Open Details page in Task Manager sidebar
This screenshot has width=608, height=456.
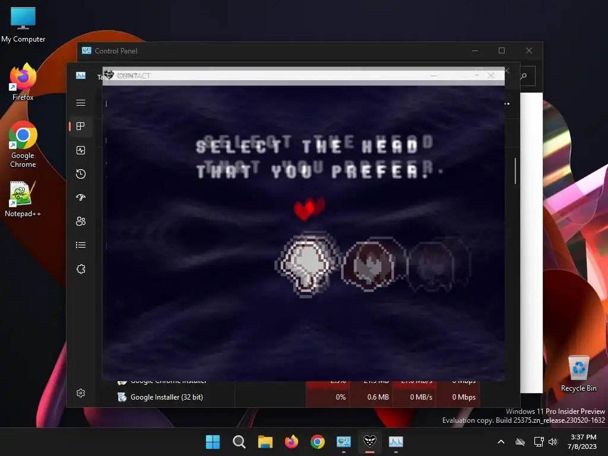pos(81,245)
